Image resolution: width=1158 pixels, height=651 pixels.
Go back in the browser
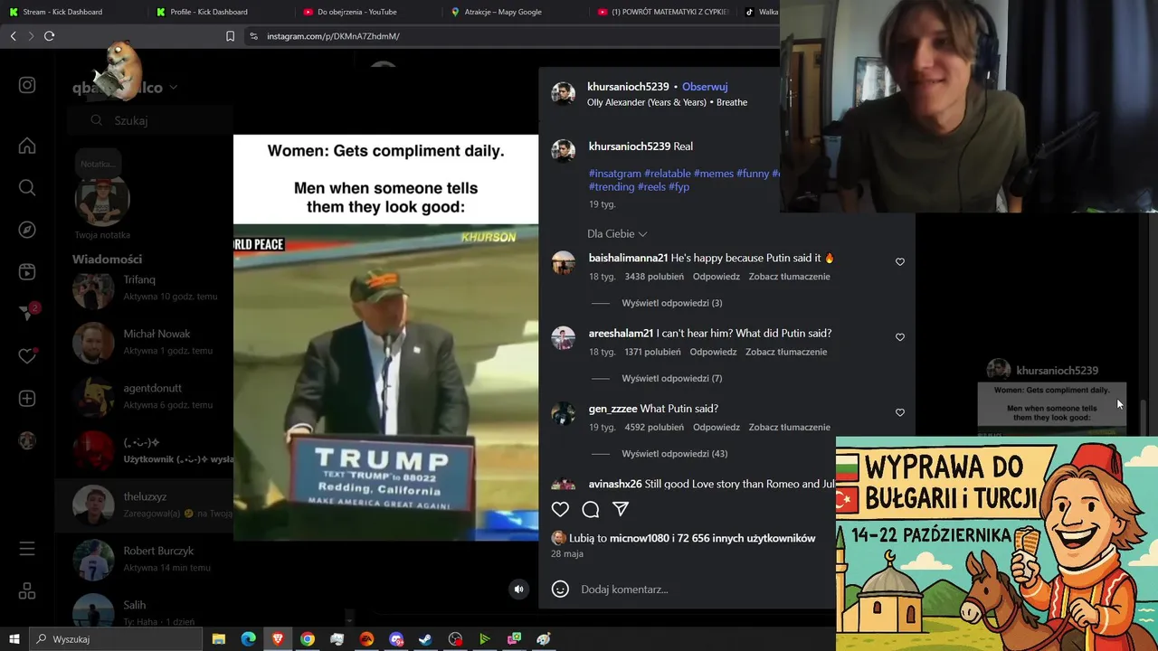pyautogui.click(x=13, y=35)
